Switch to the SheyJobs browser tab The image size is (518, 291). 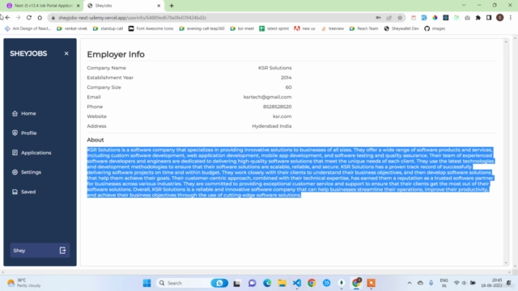click(124, 6)
